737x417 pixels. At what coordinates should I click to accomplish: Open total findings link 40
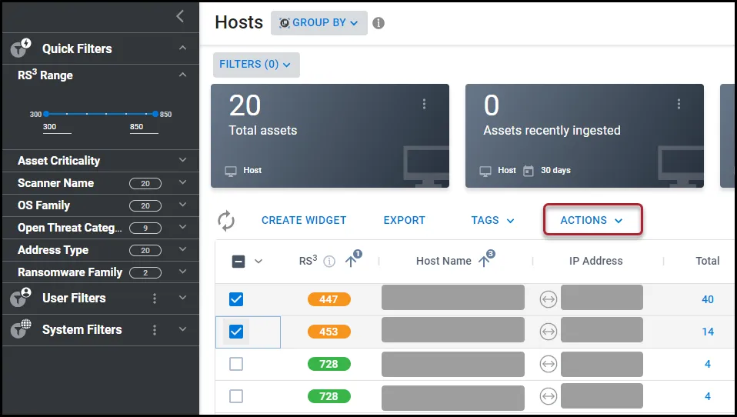click(708, 299)
